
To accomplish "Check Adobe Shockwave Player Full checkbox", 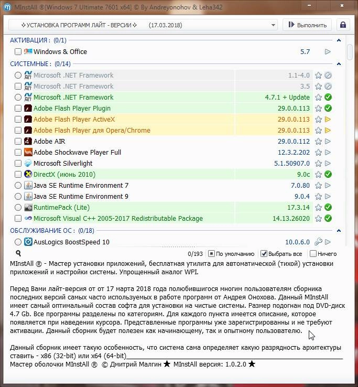I will (18, 153).
